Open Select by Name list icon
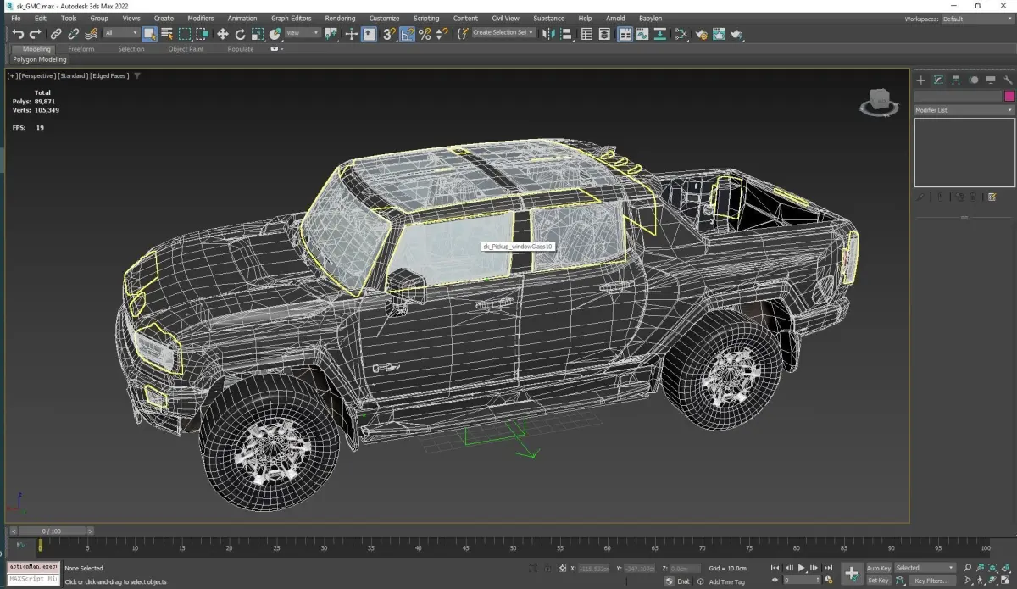This screenshot has height=589, width=1017. (167, 34)
